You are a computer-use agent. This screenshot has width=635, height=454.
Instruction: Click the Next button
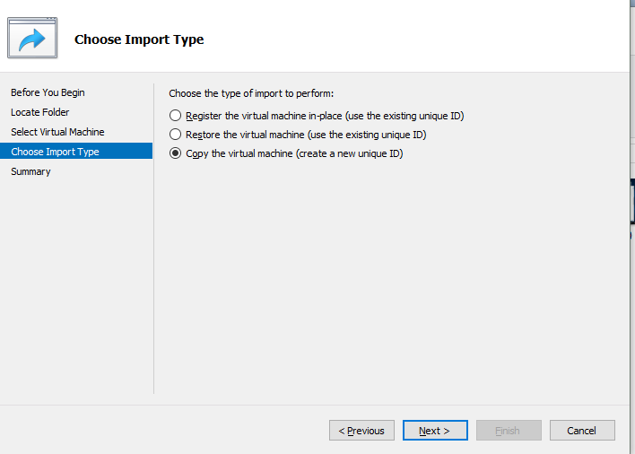(x=435, y=431)
